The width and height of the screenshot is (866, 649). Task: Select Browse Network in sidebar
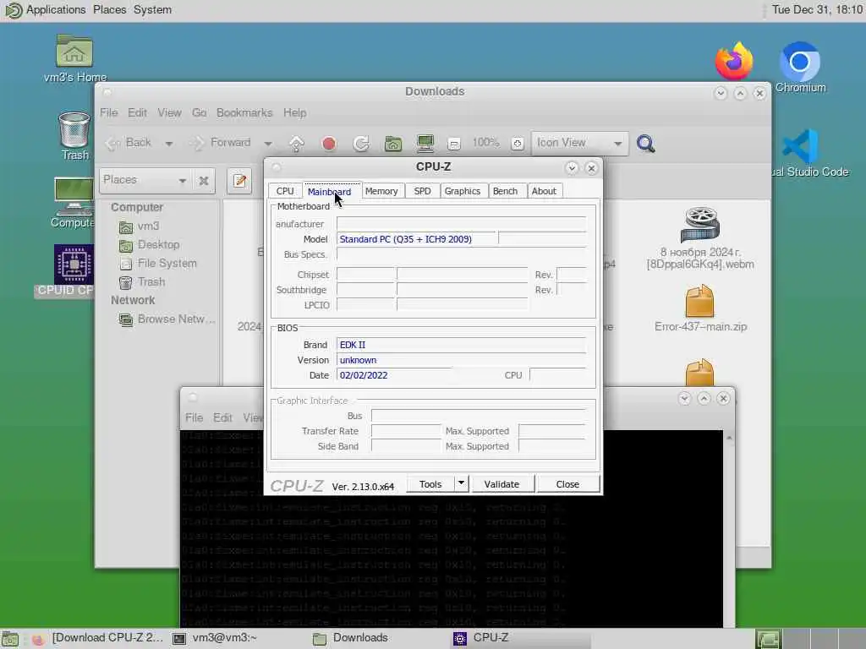(x=167, y=319)
